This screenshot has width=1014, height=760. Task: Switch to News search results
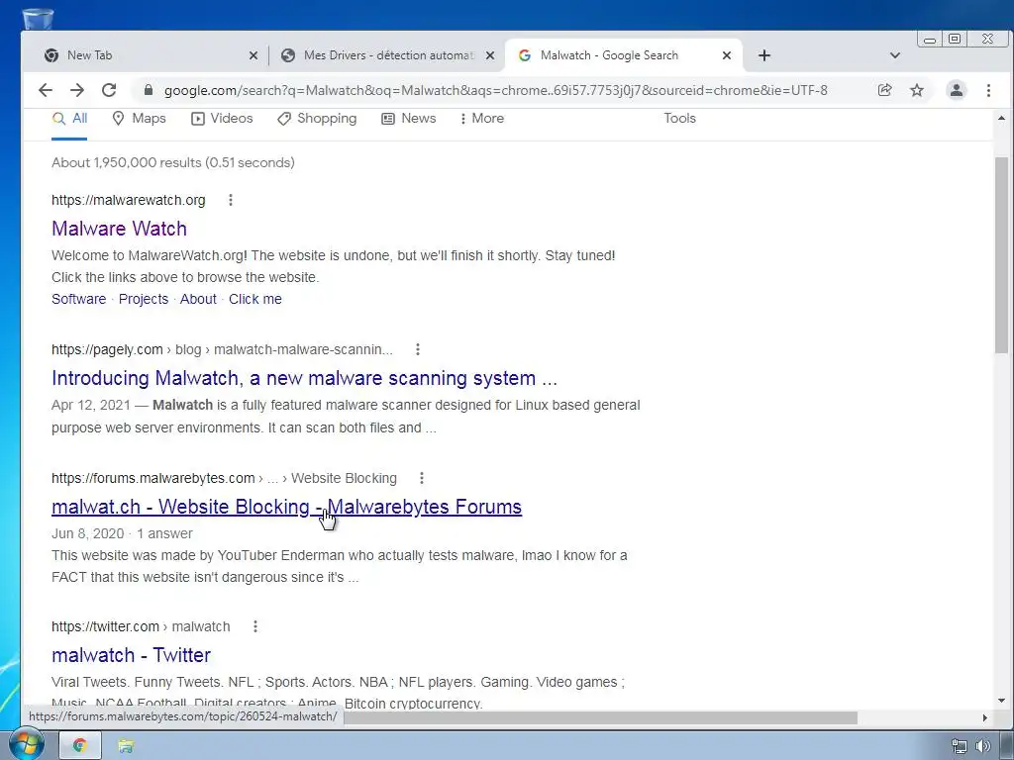409,119
